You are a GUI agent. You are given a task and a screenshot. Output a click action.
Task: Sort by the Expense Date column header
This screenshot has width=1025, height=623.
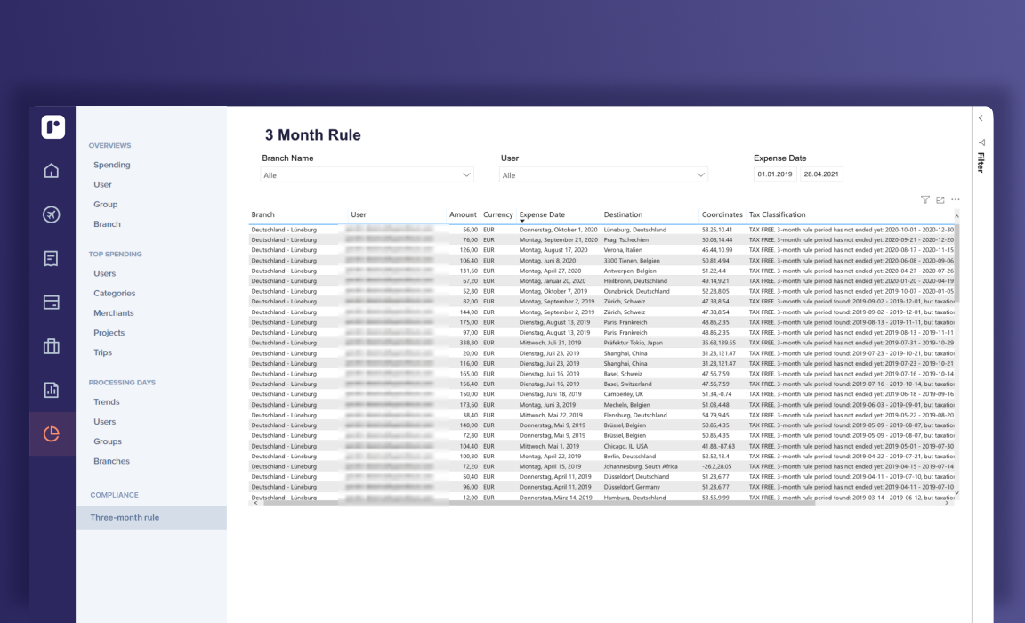[x=542, y=214]
